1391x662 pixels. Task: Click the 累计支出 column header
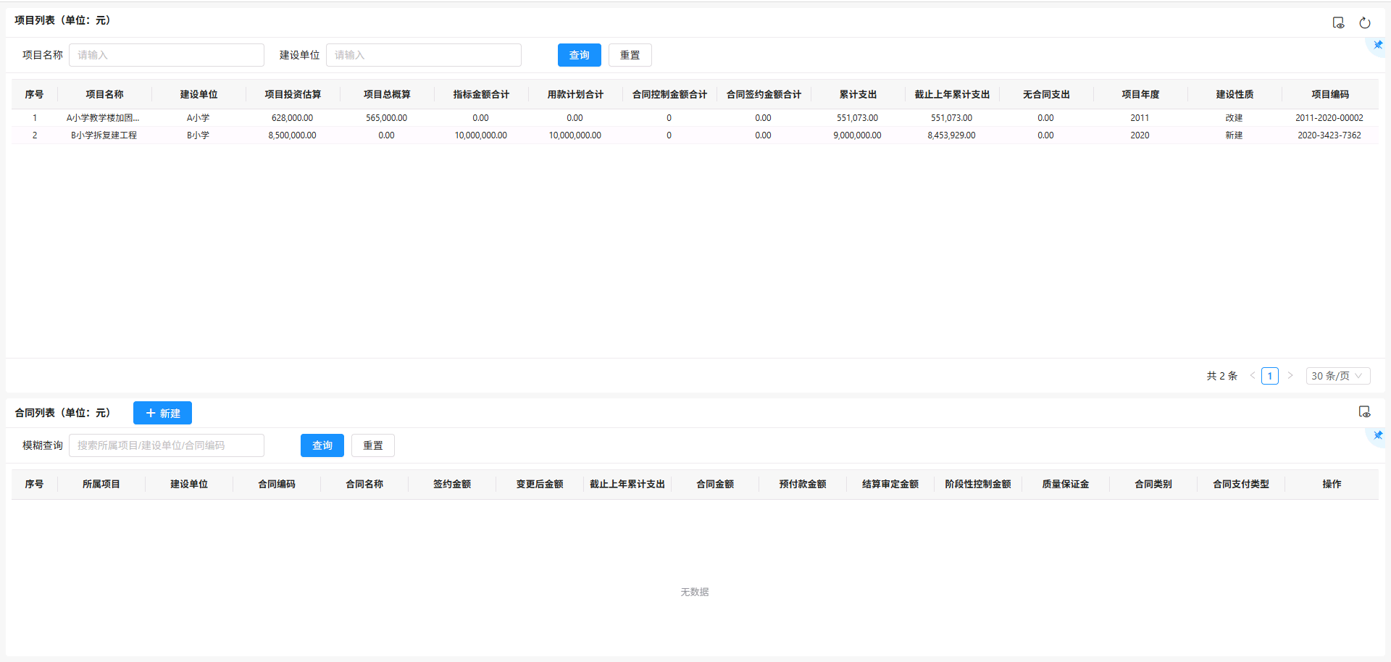coord(858,95)
